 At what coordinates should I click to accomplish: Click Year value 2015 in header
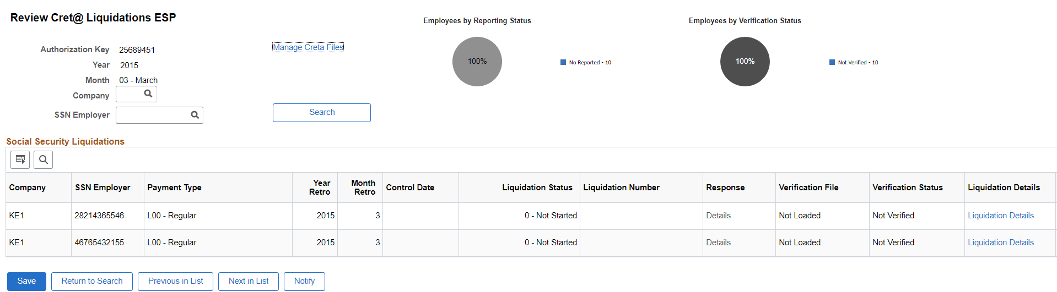pos(129,65)
